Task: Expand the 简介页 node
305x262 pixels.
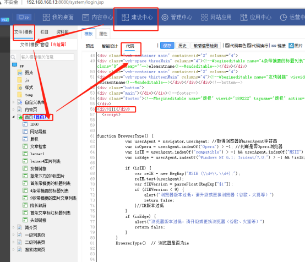Action: pos(13,227)
